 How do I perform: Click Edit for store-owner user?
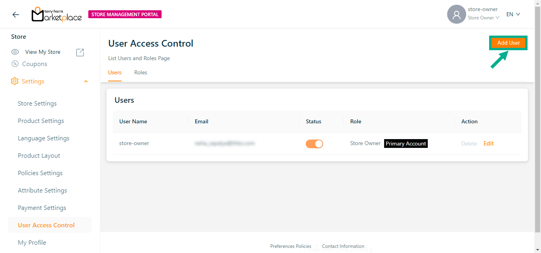488,143
